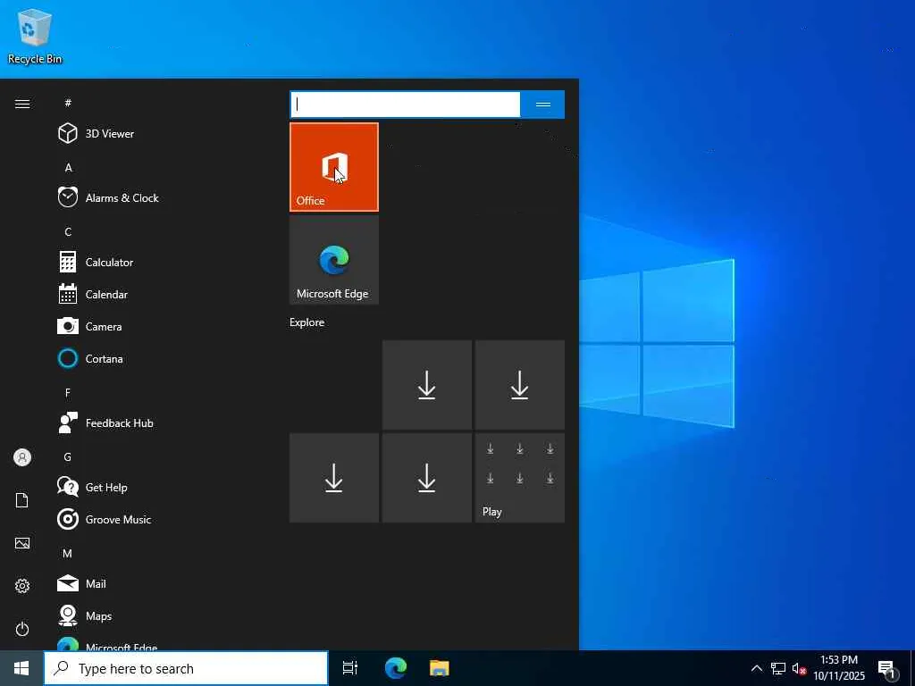The width and height of the screenshot is (915, 686).
Task: Select the Explore group heading
Action: [x=307, y=322]
